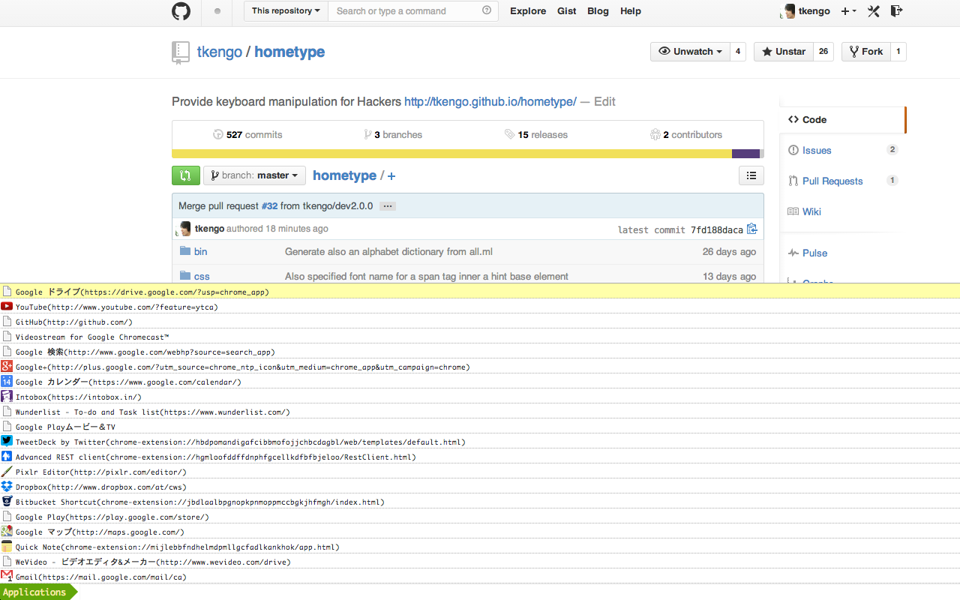Open the account settings tools icon
The width and height of the screenshot is (960, 600).
(x=874, y=11)
